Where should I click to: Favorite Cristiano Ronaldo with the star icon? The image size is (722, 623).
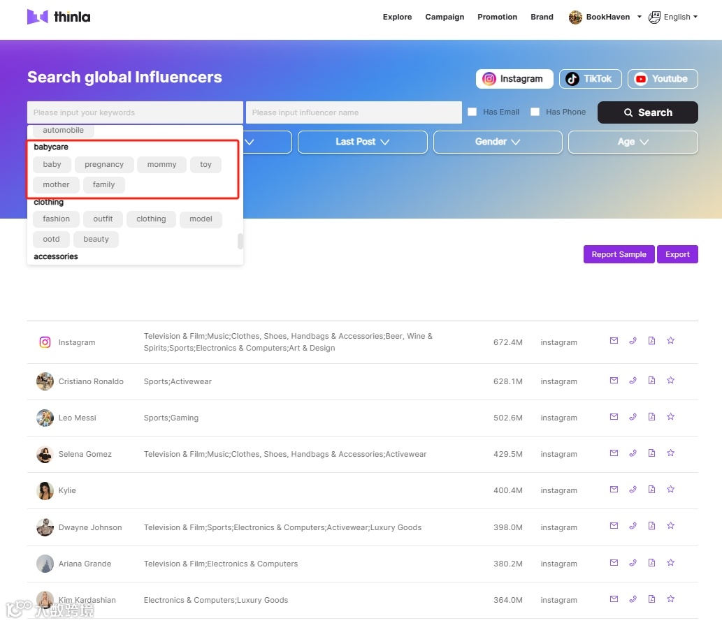670,381
